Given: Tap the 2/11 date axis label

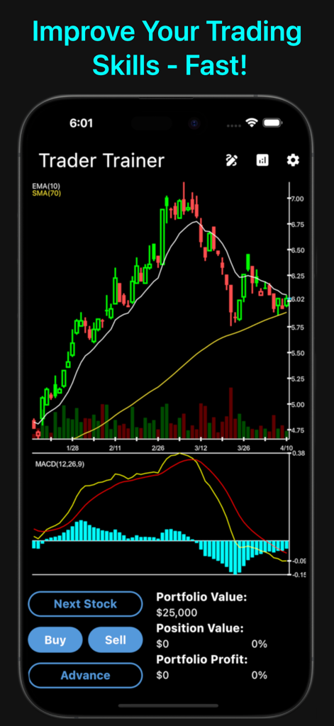Looking at the screenshot, I should (x=116, y=448).
